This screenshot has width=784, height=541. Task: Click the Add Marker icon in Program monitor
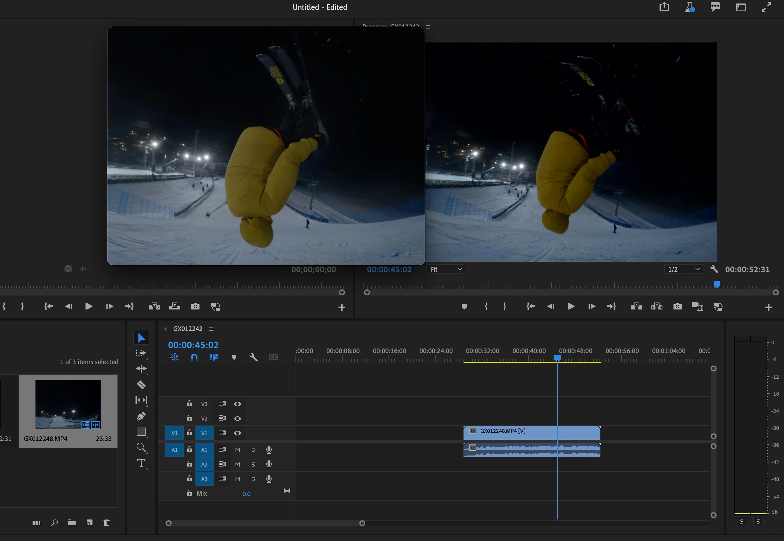pos(464,307)
